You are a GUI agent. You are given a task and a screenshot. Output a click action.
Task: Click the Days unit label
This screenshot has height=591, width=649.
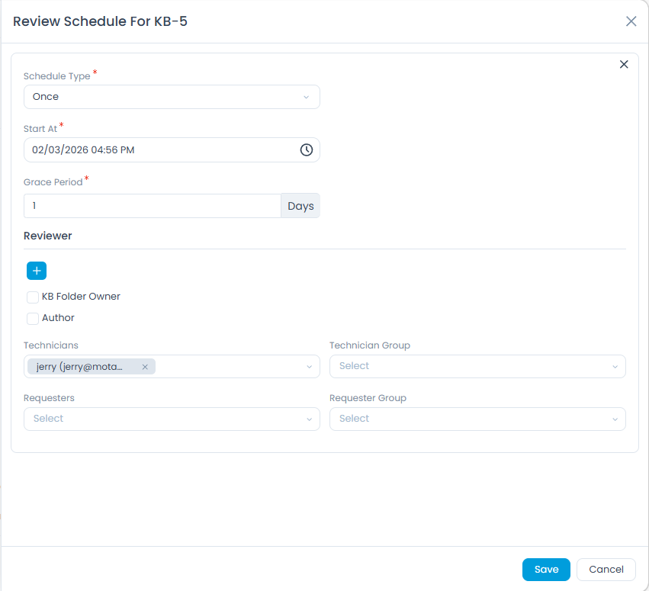pos(300,206)
